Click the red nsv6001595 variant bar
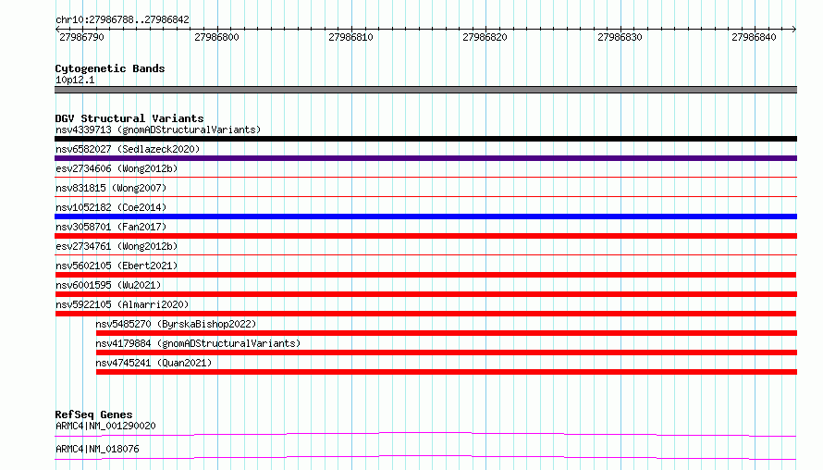Viewport: 823px width, 470px height. (425, 294)
